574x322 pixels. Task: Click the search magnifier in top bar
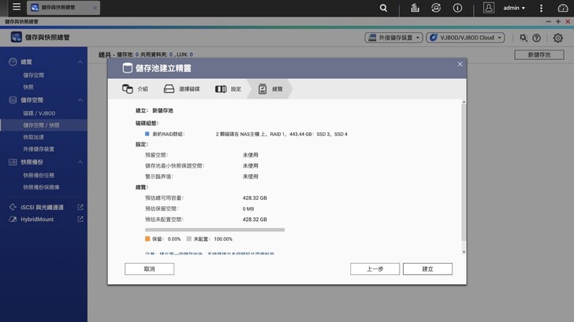tap(383, 8)
